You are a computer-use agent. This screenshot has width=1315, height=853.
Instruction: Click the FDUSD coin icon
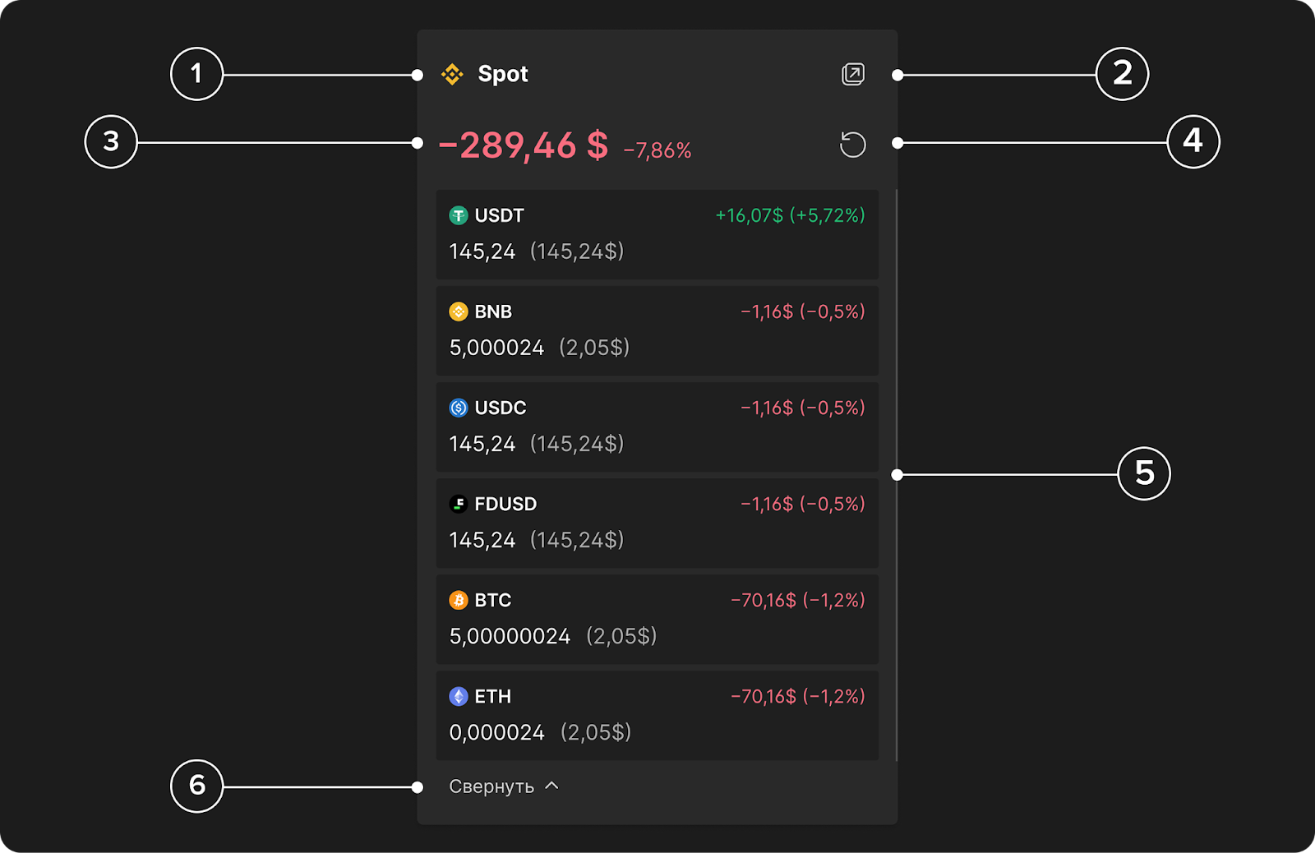459,504
